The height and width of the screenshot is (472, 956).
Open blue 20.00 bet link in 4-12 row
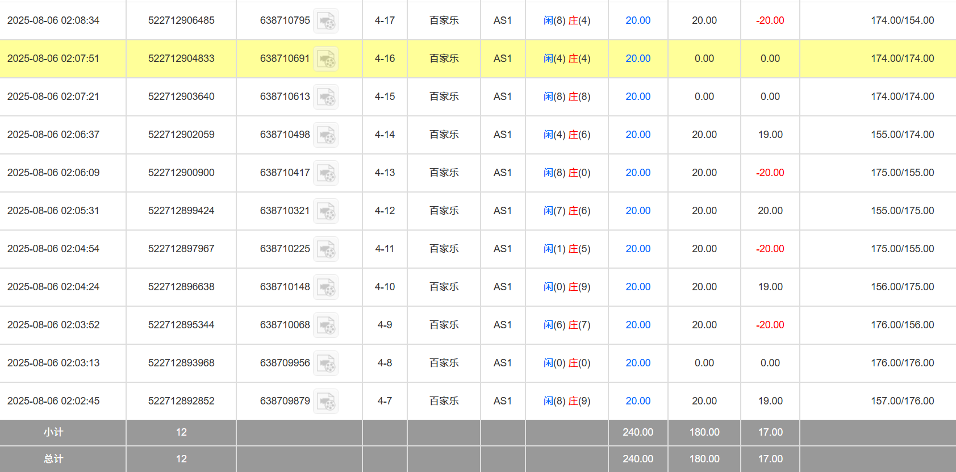click(638, 211)
